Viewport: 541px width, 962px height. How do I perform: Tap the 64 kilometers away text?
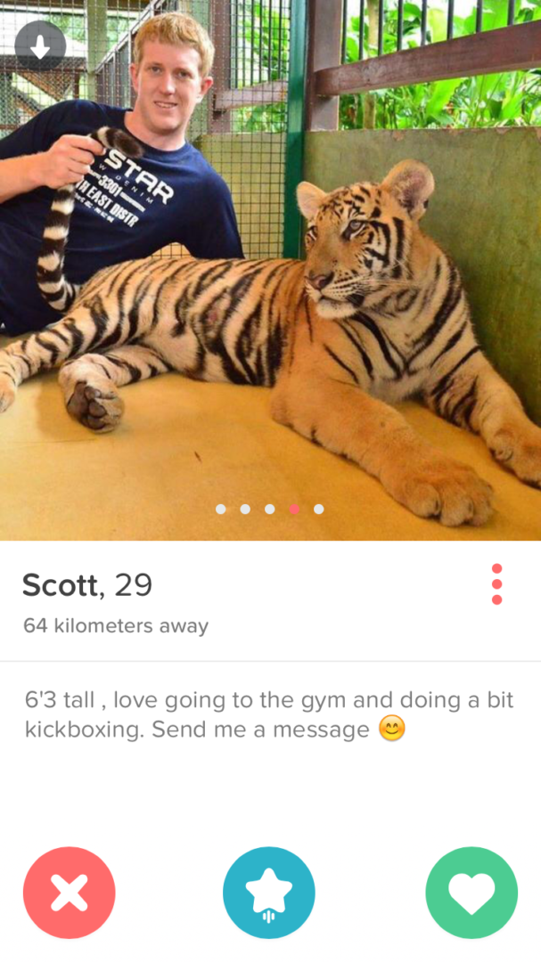116,626
